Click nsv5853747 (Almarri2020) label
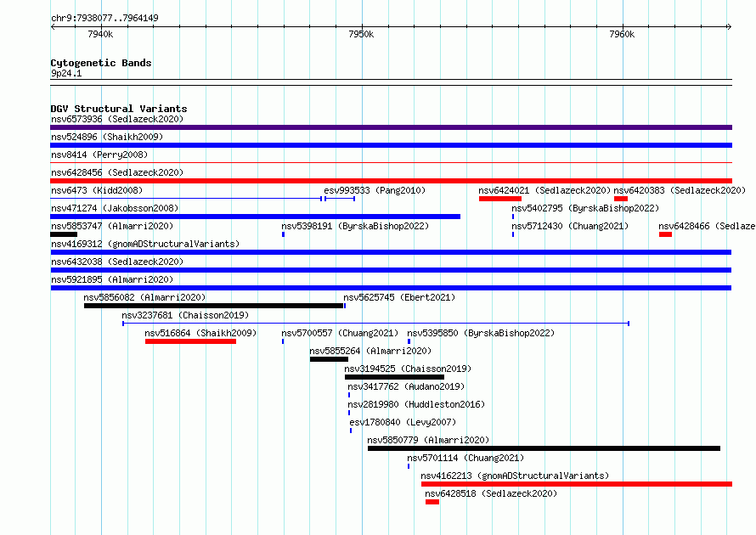This screenshot has width=756, height=535. [x=112, y=226]
